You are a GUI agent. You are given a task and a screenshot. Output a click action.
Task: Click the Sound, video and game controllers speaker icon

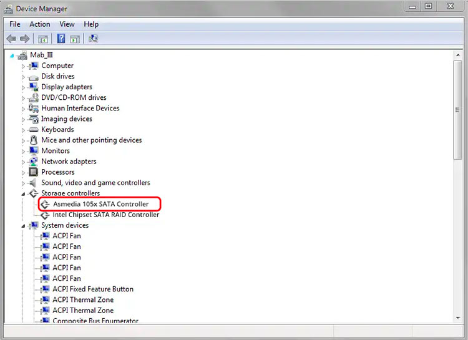pyautogui.click(x=32, y=183)
